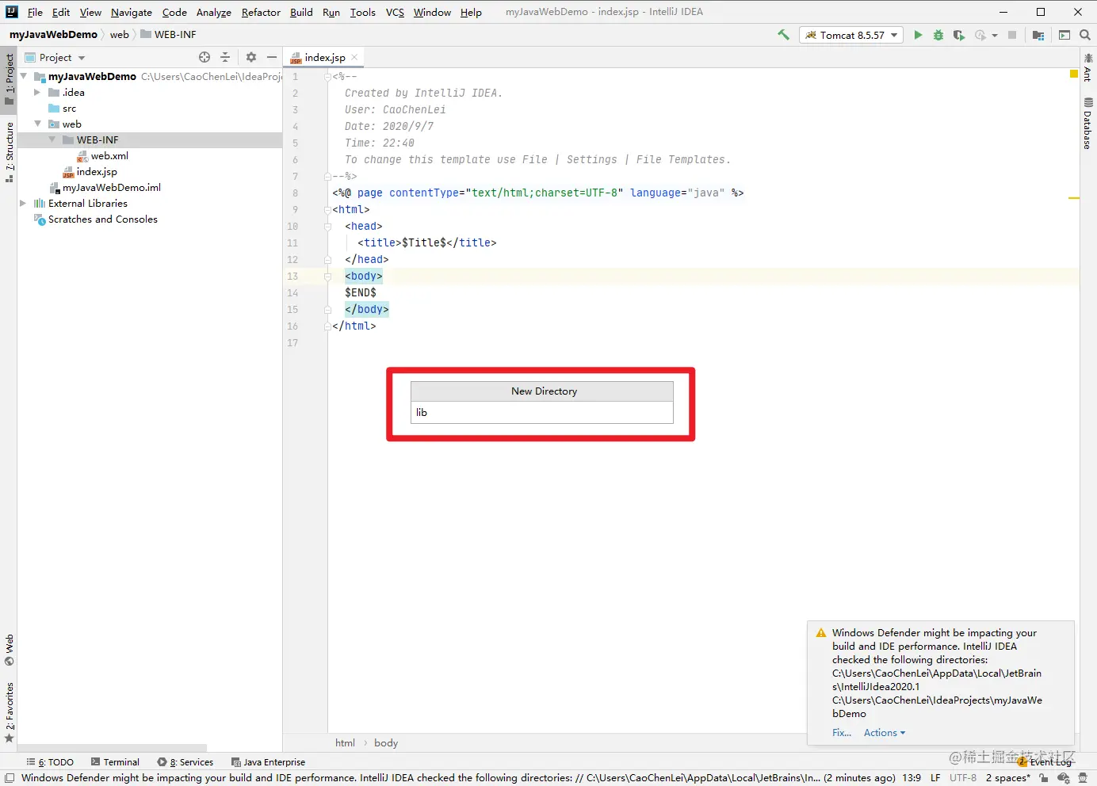Run Tomcat with the green play icon

[918, 35]
